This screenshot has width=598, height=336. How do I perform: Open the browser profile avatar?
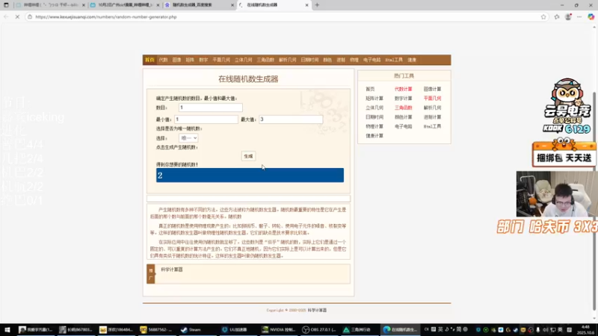click(x=568, y=16)
